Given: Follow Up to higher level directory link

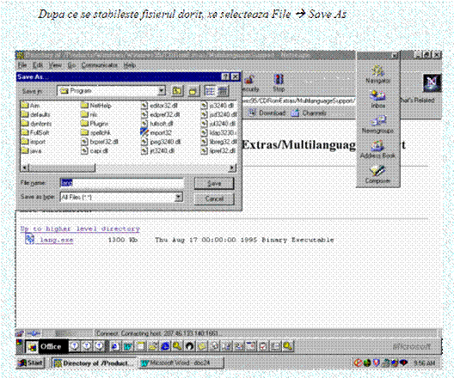Looking at the screenshot, I should click(80, 229).
